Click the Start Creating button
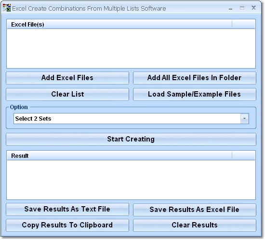Viewport: 265px width, 240px height. [x=131, y=139]
